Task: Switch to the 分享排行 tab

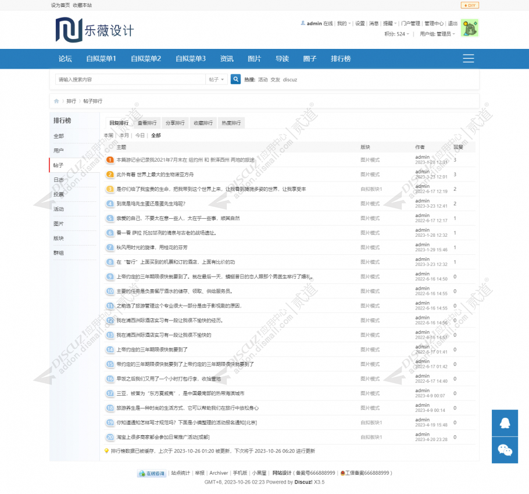Action: tap(175, 123)
